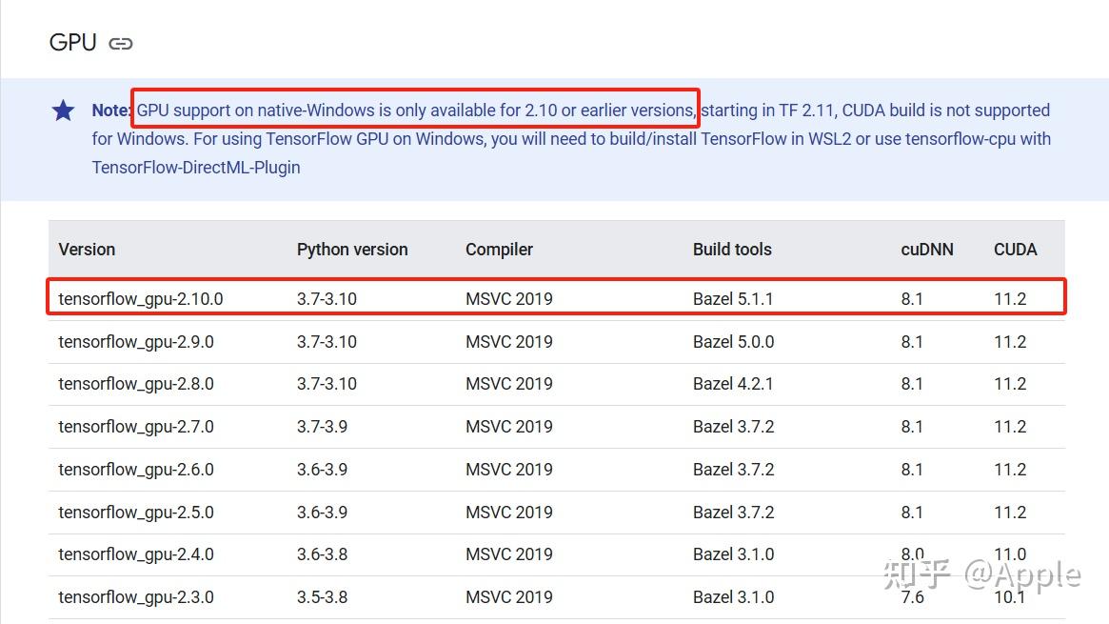Select the highlighted note about native-Windows GPU support

tap(416, 110)
